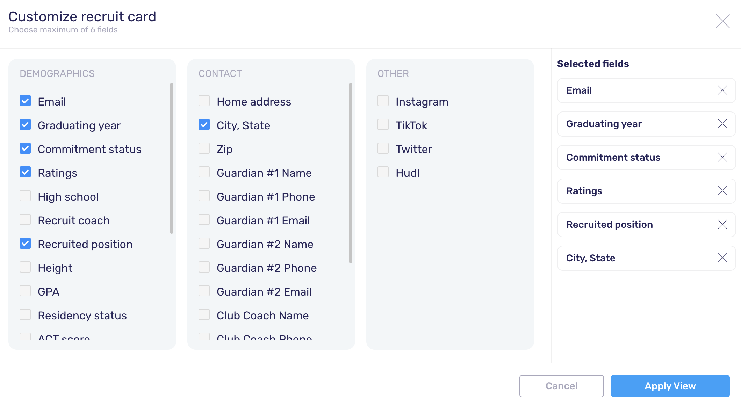Image resolution: width=741 pixels, height=406 pixels.
Task: Enable the Home address contact field
Action: [204, 101]
